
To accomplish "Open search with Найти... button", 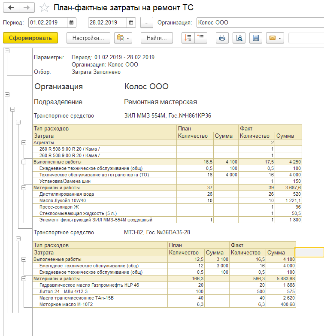I will tap(157, 38).
